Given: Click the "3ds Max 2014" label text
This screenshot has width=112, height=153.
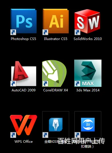Looking at the screenshot, I should point(88,90).
